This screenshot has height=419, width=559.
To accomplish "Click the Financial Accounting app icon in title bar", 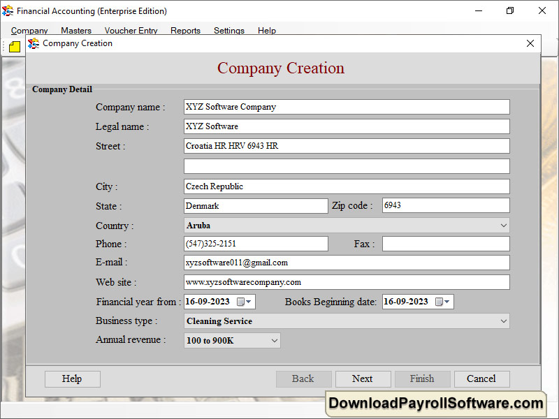I will [x=8, y=11].
